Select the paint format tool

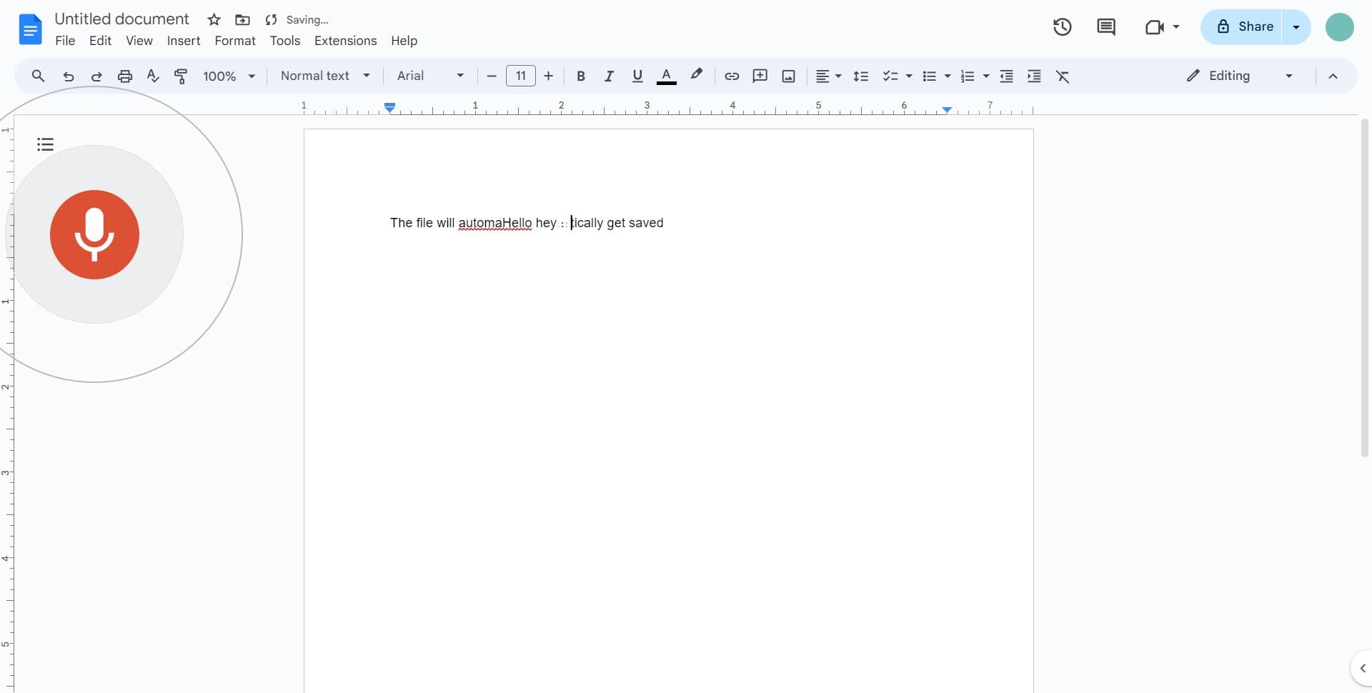(x=181, y=76)
